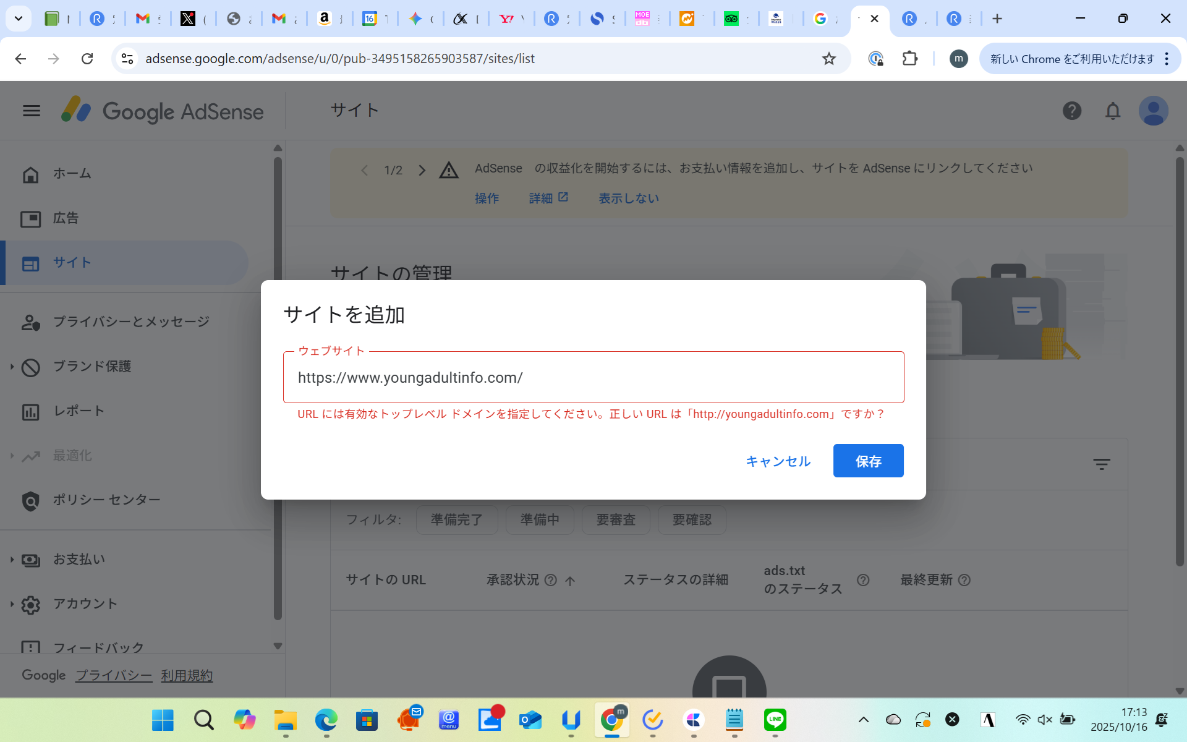Open LINE app from taskbar
Image resolution: width=1187 pixels, height=742 pixels.
[x=775, y=720]
